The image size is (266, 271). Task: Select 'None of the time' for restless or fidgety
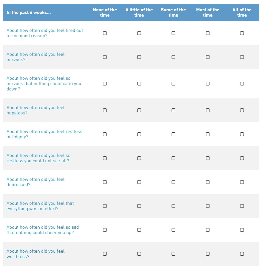(105, 134)
